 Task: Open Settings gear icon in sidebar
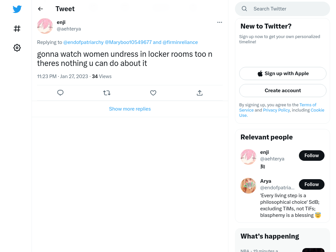tap(17, 48)
